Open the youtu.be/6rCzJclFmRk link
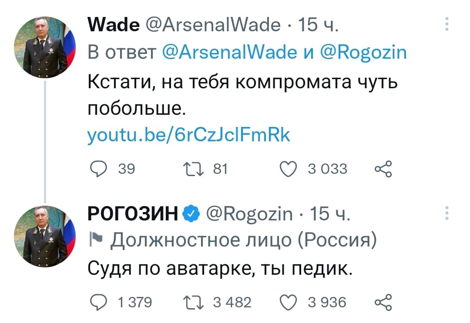 (x=189, y=135)
